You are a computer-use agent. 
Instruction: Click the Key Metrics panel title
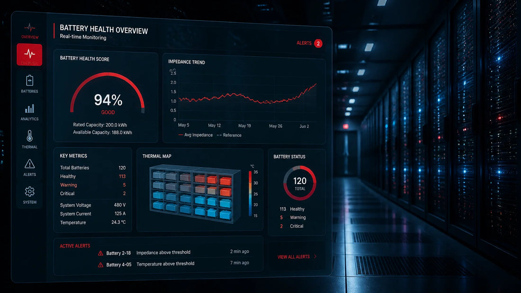tap(73, 156)
